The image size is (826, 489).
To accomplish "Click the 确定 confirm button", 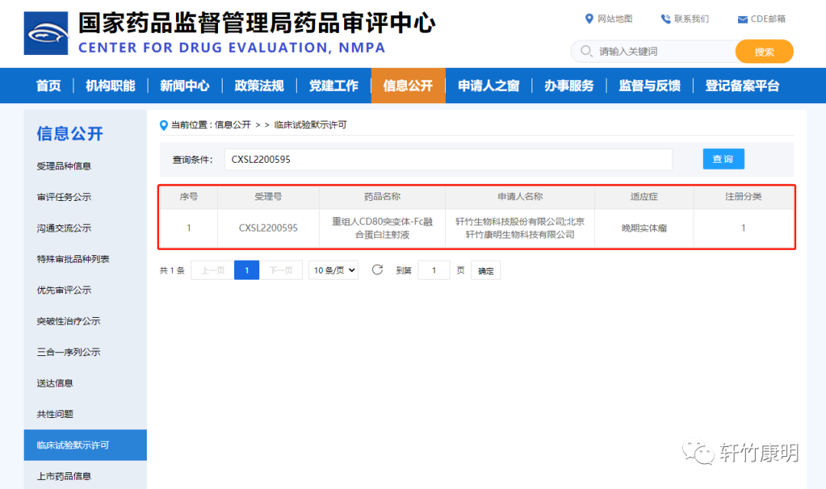I will tap(486, 270).
